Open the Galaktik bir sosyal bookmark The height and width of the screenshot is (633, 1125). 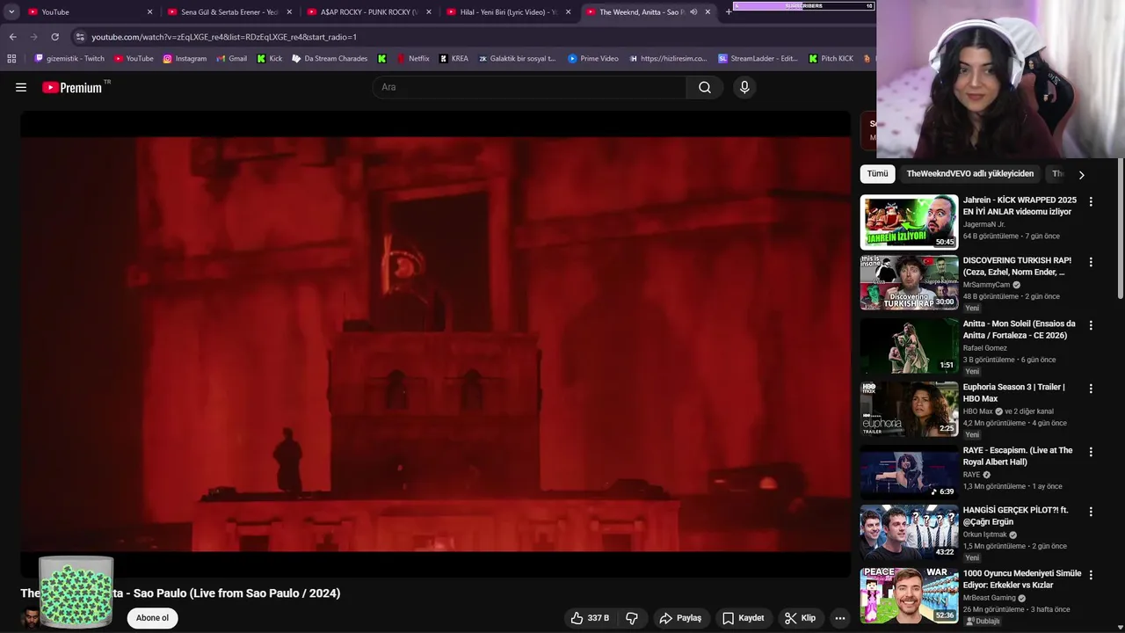[x=517, y=59]
